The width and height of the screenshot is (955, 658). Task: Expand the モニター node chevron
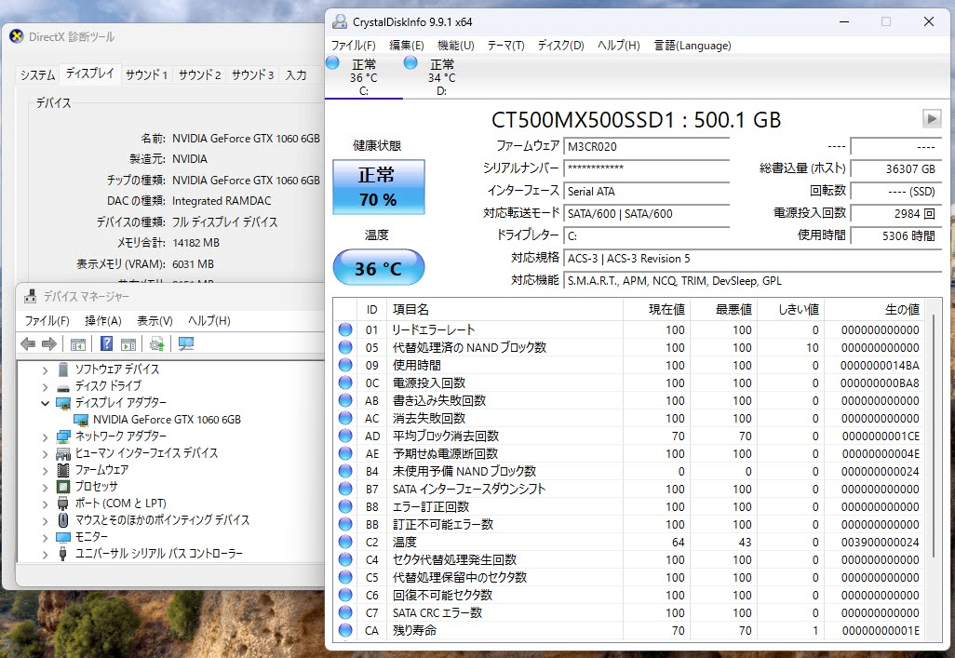coord(45,537)
